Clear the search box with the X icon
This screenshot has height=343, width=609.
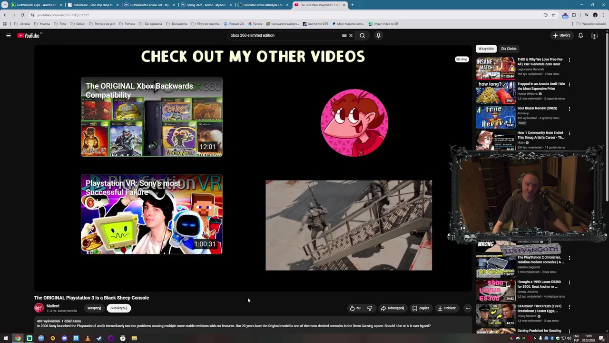(x=351, y=35)
